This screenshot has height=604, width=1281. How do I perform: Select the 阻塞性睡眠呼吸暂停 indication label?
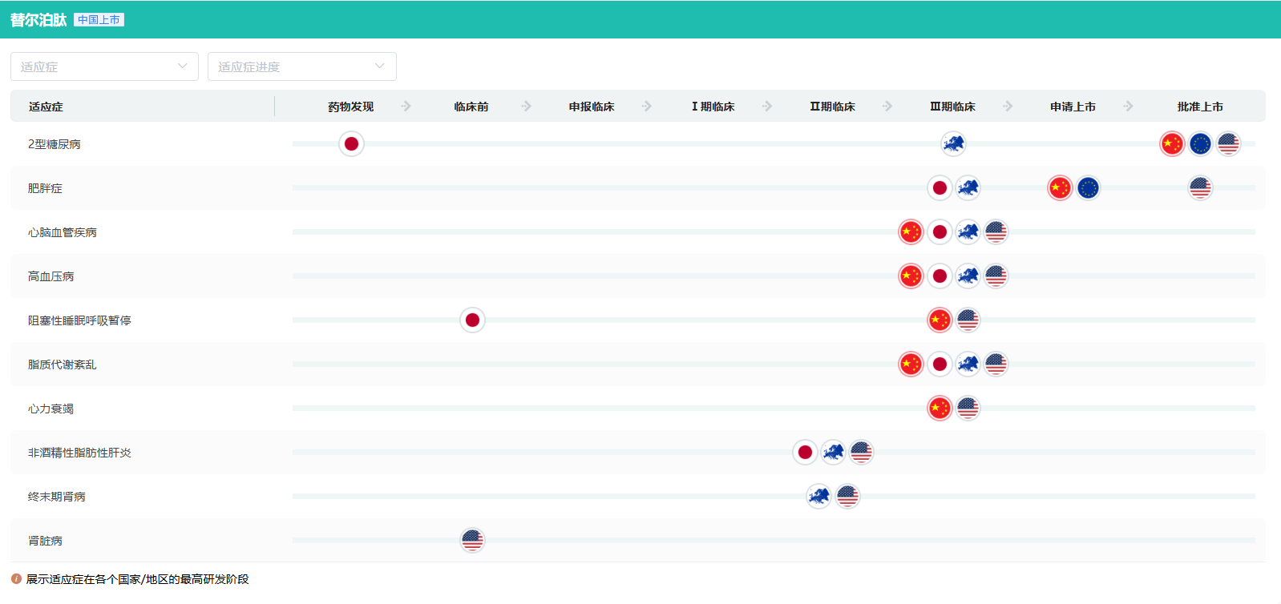click(x=79, y=320)
